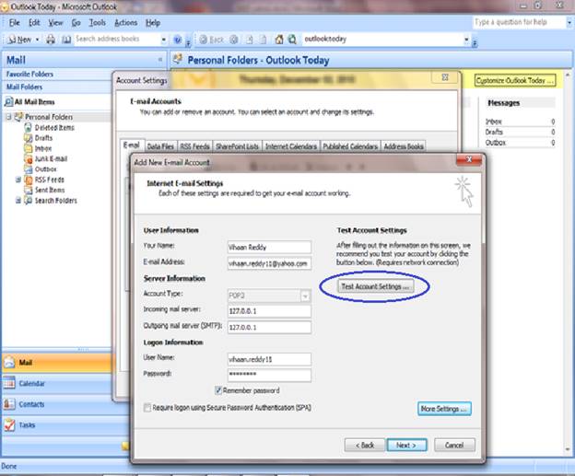
Task: Switch to Calendar in navigation pane
Action: pos(57,383)
